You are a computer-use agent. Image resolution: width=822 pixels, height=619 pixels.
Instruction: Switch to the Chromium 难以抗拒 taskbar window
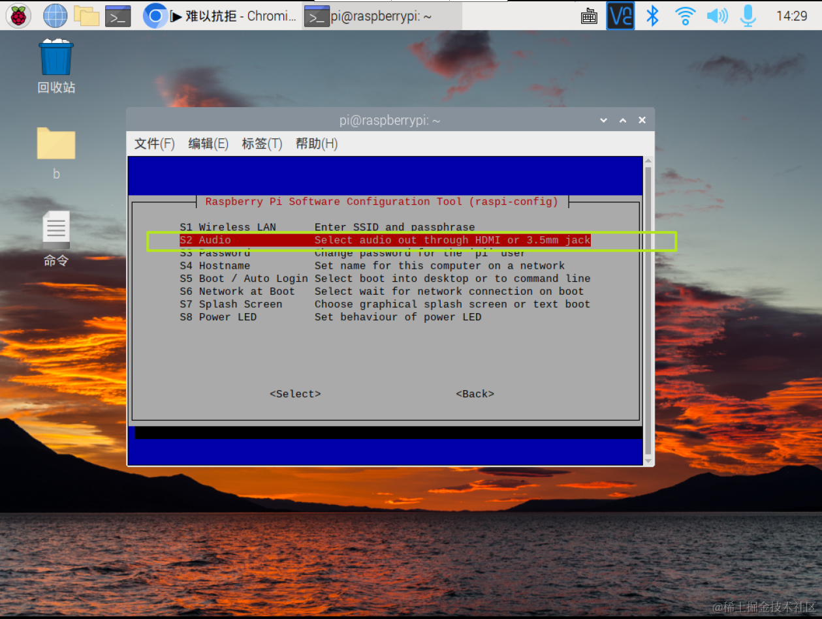point(221,16)
